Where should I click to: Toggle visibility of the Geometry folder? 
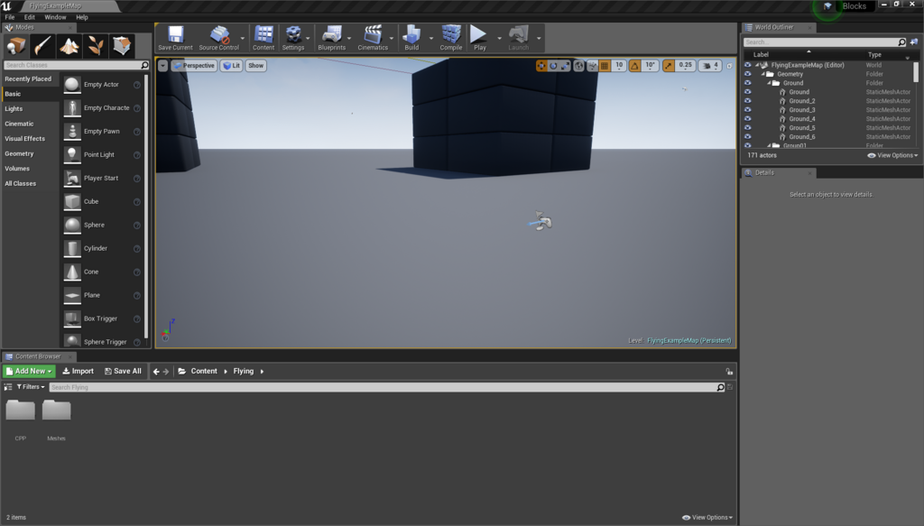[x=748, y=74]
